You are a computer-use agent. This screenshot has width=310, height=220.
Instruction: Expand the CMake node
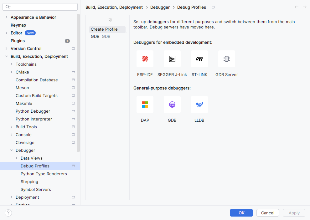(x=12, y=72)
